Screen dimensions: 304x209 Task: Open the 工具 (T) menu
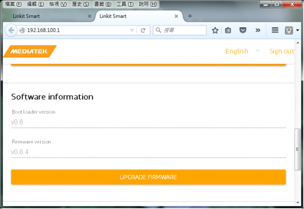click(125, 4)
